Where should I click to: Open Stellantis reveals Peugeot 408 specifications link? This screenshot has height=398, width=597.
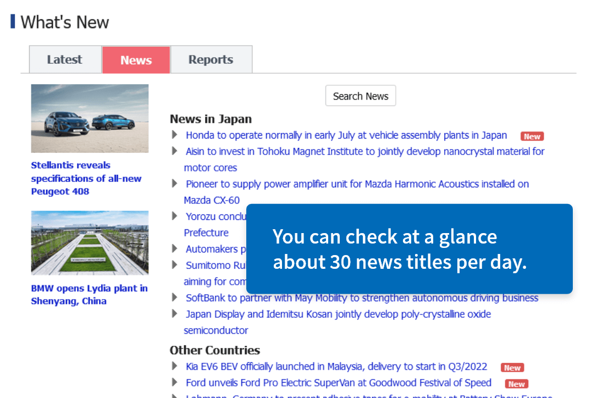pyautogui.click(x=86, y=178)
